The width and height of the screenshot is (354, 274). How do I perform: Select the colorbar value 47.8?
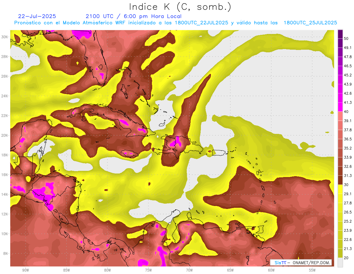click(x=348, y=57)
